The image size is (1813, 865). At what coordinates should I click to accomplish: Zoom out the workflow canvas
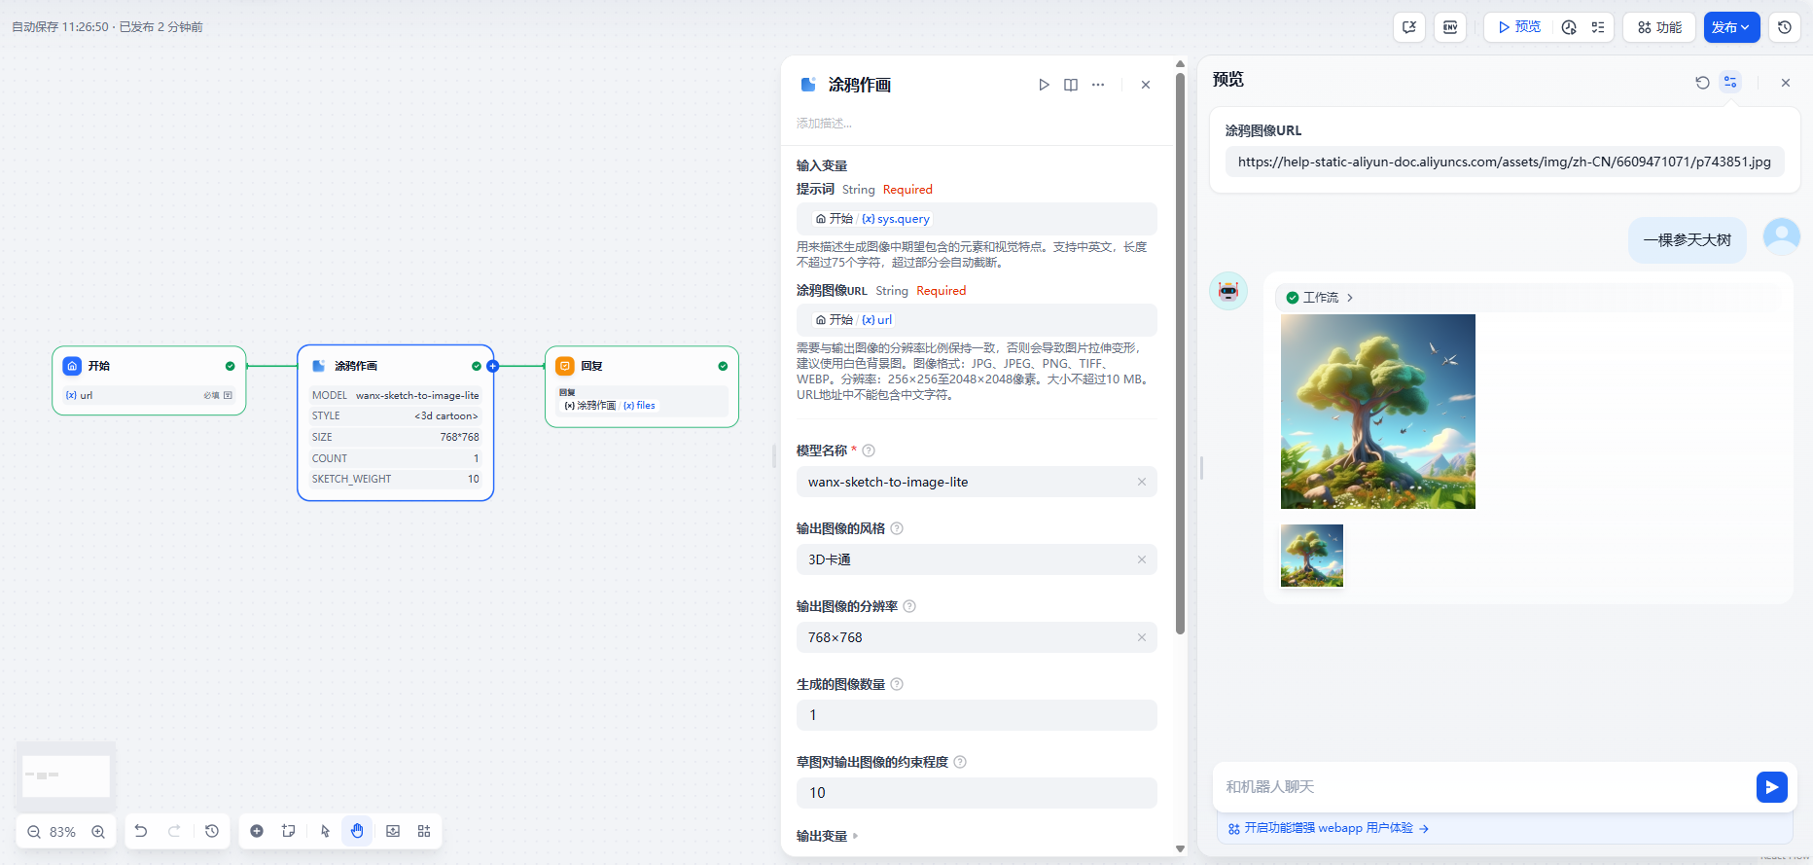pos(34,832)
